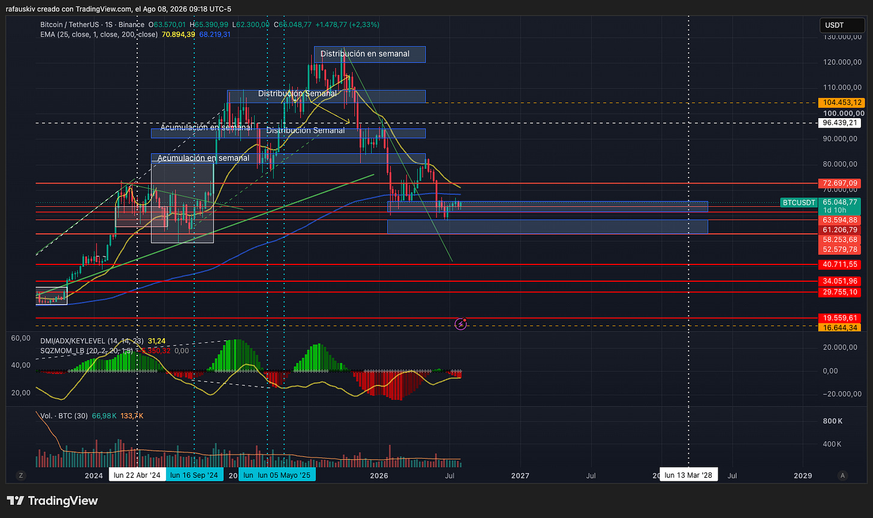Click the 63.594,88 price label
The image size is (873, 518).
click(x=841, y=220)
